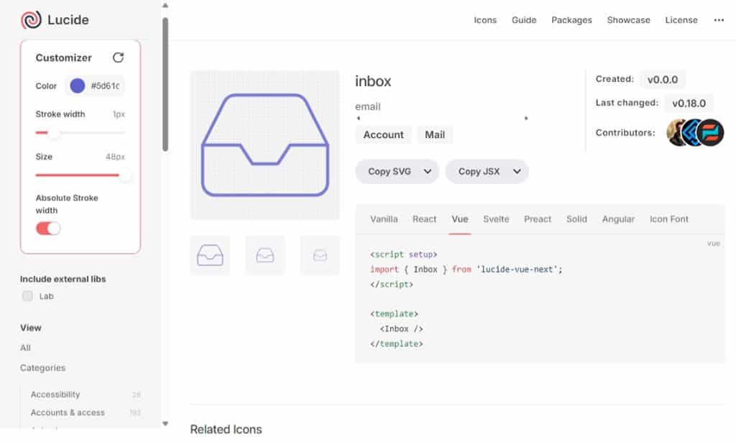Switch to the Solid code tab
The image size is (736, 442).
(x=576, y=219)
